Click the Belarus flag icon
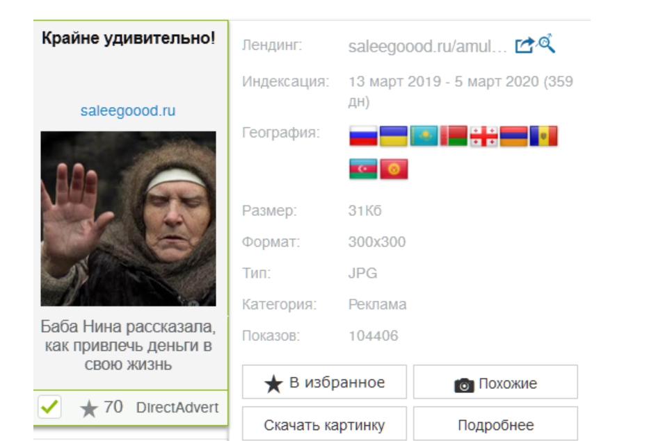 [x=454, y=136]
